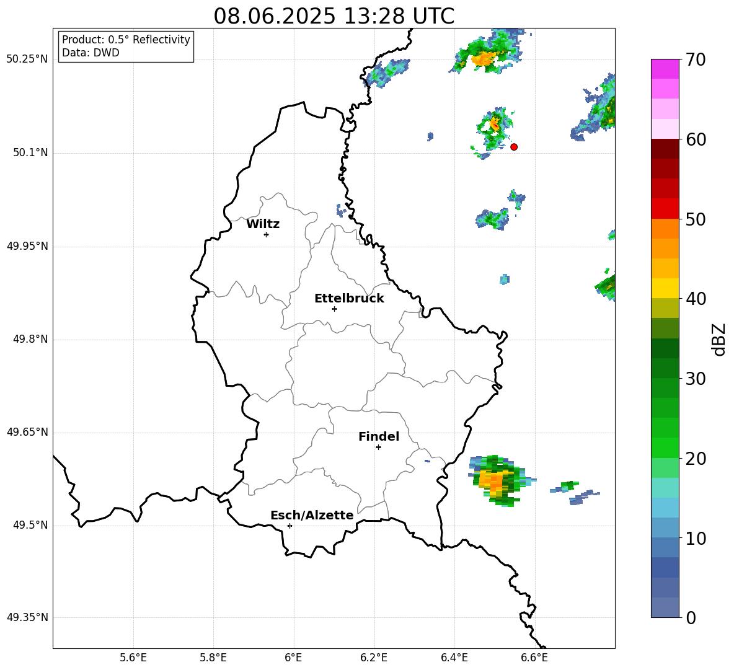The width and height of the screenshot is (734, 670).
Task: Click the red dot marker on the map
Action: [x=514, y=147]
